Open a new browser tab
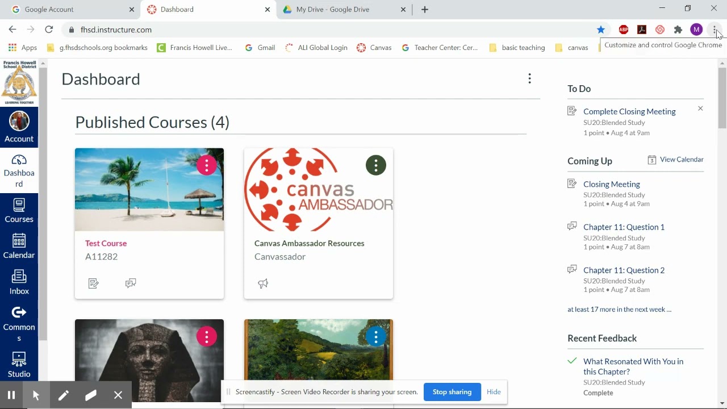 [425, 10]
